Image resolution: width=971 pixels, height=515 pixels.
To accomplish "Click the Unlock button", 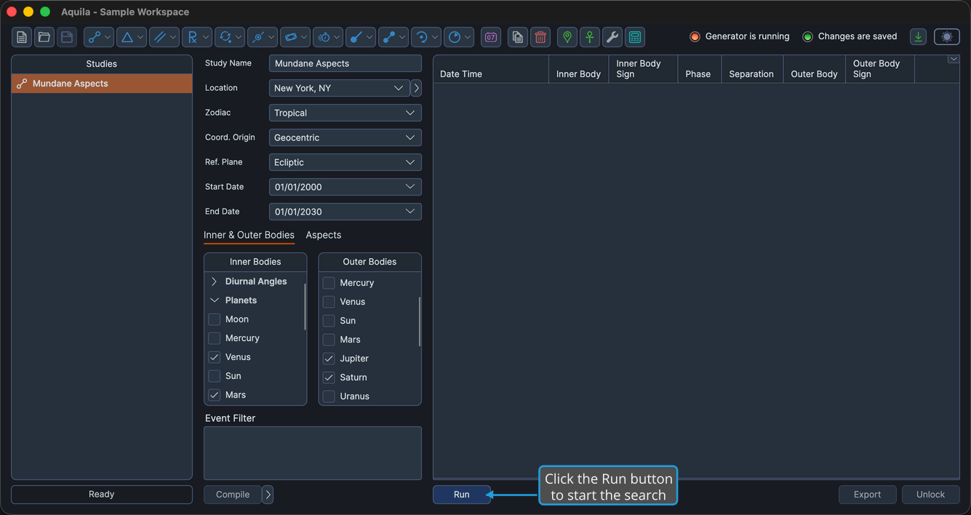I will (x=931, y=495).
